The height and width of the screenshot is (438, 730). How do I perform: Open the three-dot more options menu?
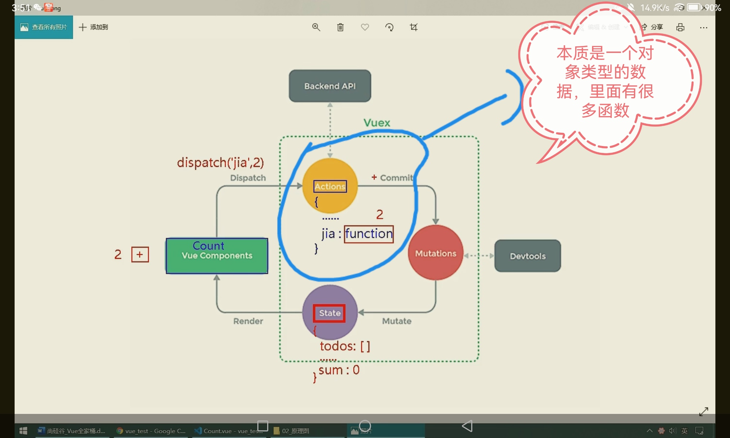(704, 27)
